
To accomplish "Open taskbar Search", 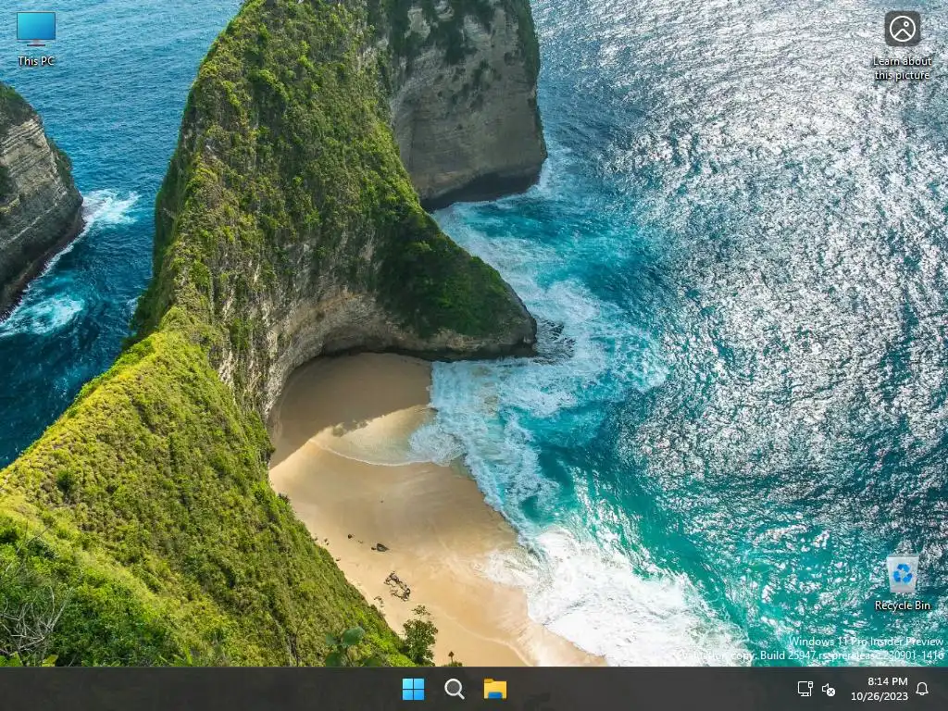I will (x=454, y=689).
